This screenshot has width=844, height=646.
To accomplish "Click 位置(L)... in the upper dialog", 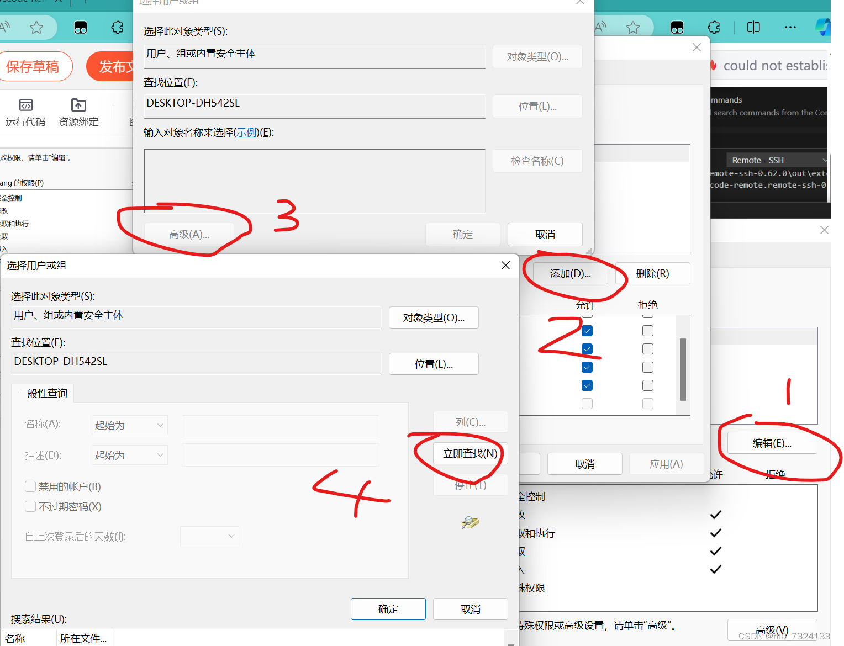I will pyautogui.click(x=537, y=106).
